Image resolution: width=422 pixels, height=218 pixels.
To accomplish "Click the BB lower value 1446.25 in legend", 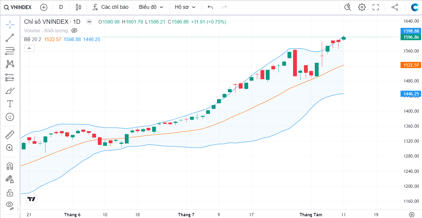I will coord(92,39).
